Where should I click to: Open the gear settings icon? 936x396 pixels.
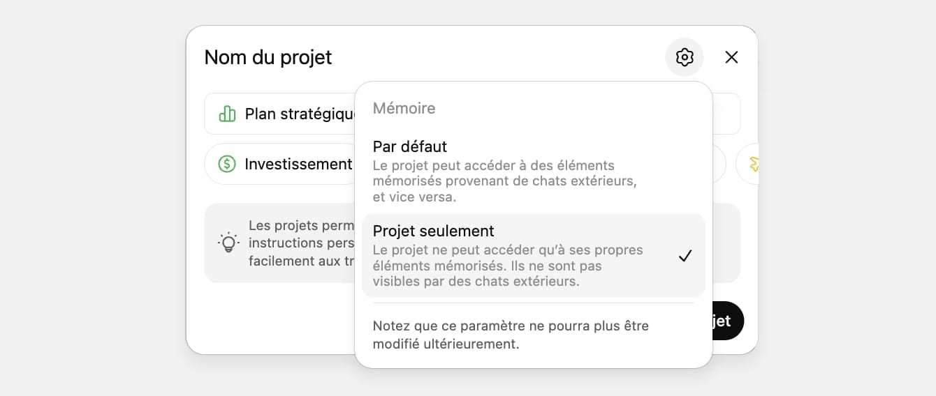(685, 57)
